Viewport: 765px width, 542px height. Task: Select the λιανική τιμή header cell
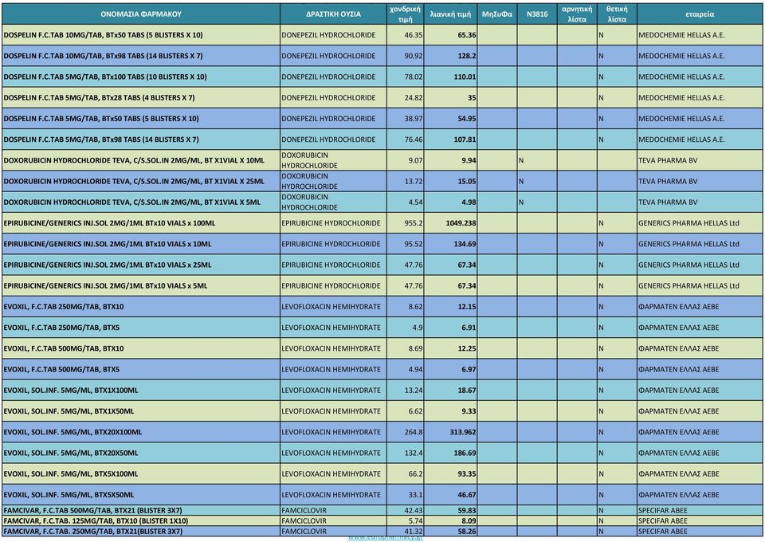(x=450, y=14)
